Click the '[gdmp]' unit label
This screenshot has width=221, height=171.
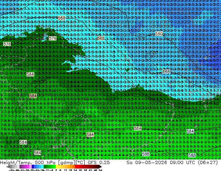click(x=66, y=163)
